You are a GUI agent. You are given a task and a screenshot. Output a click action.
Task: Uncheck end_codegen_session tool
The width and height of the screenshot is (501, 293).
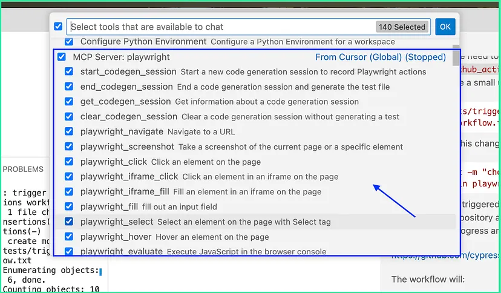click(x=69, y=87)
